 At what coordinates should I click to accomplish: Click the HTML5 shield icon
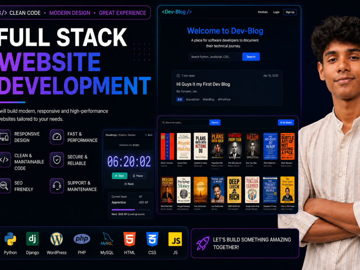[x=130, y=239]
